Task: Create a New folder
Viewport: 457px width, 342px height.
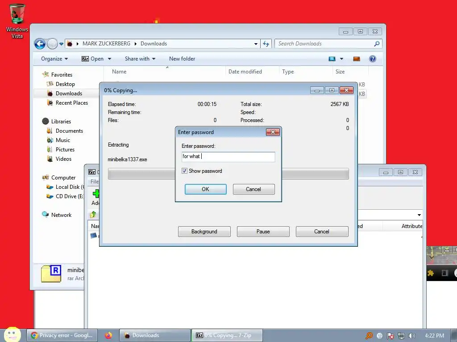Action: tap(182, 59)
